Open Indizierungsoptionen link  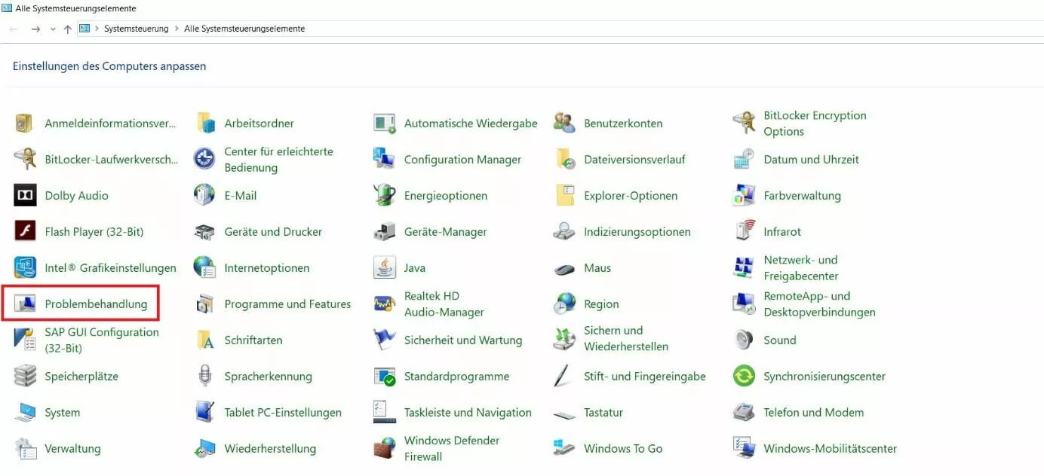637,232
